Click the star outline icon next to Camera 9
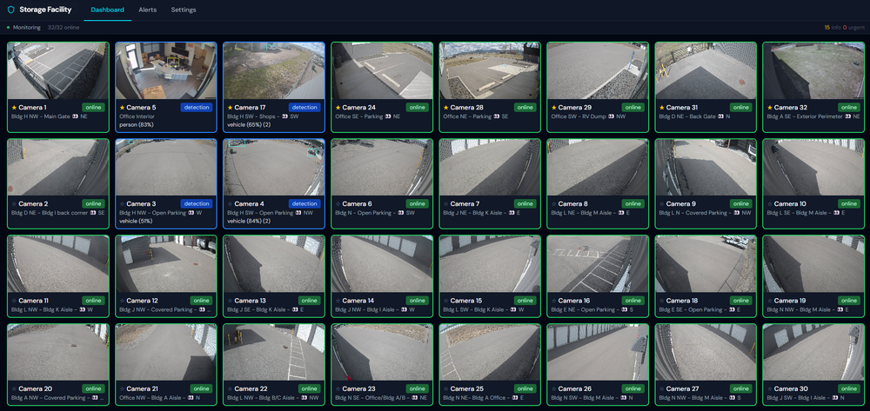The image size is (870, 411). (661, 204)
